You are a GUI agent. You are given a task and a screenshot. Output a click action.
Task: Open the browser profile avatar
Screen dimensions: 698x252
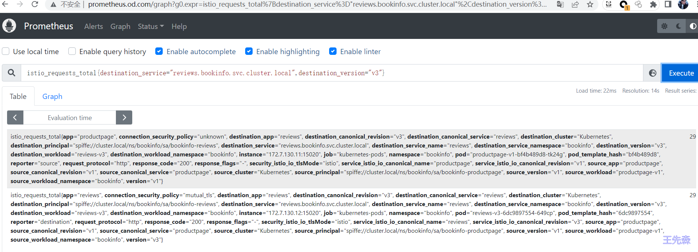683,4
